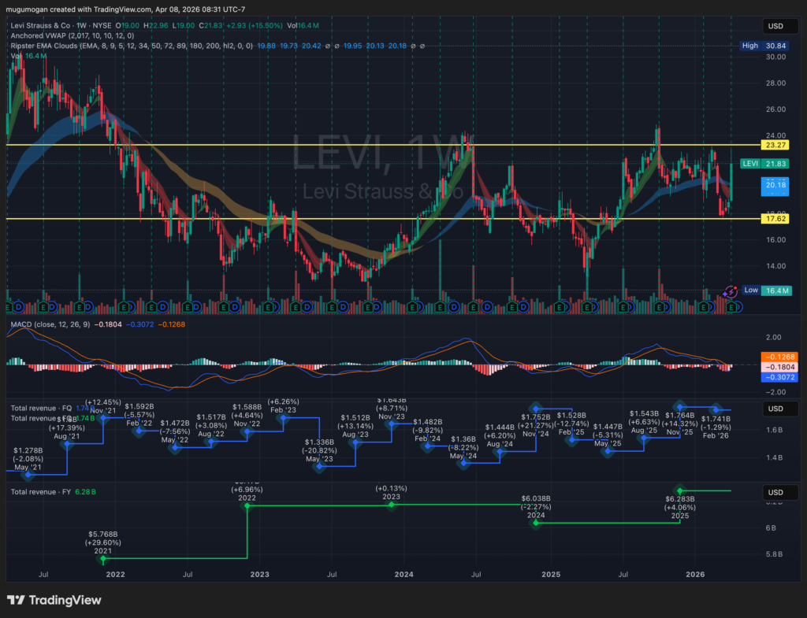Image resolution: width=807 pixels, height=618 pixels.
Task: Click the 23.27 yellow horizontal line price label
Action: (x=775, y=146)
